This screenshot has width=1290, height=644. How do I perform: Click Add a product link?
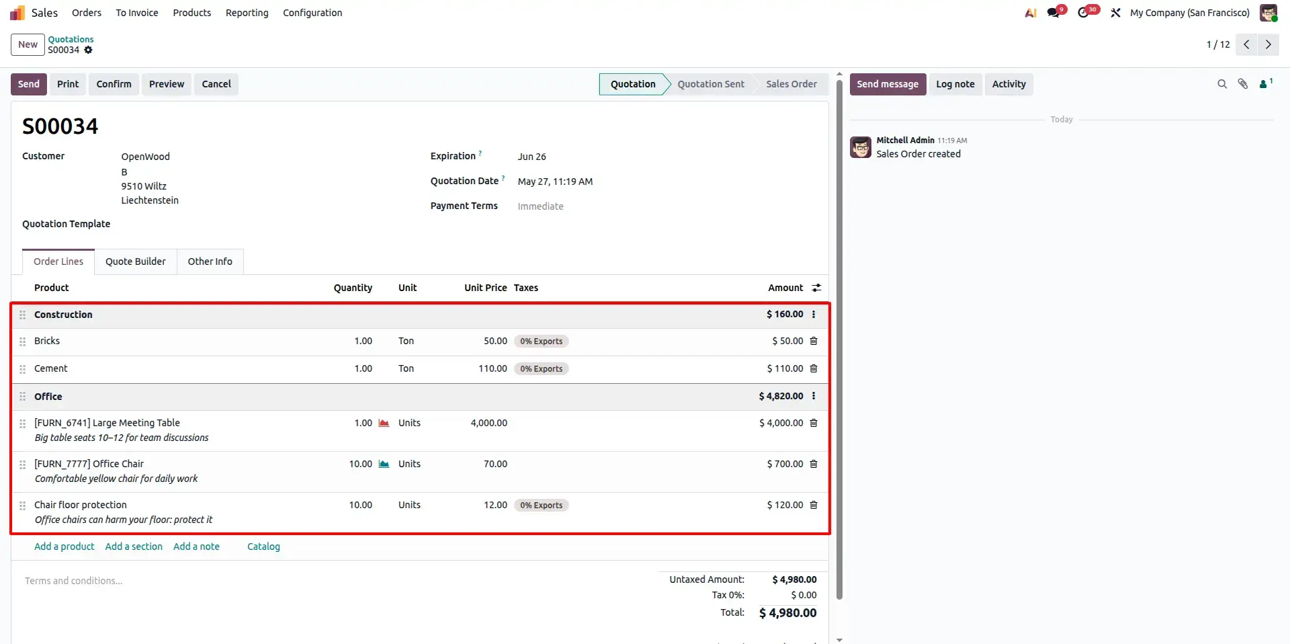64,547
